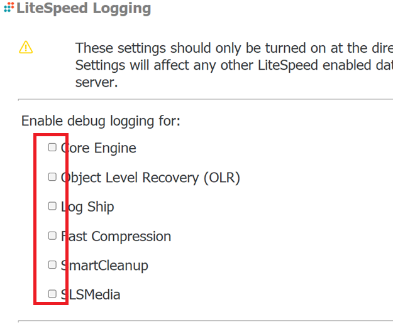Image resolution: width=393 pixels, height=334 pixels.
Task: Click the 'SmartCleanup' label text
Action: 104,266
